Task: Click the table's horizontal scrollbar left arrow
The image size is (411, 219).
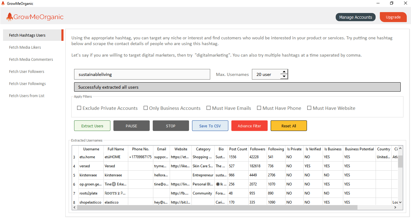Action: click(x=74, y=208)
